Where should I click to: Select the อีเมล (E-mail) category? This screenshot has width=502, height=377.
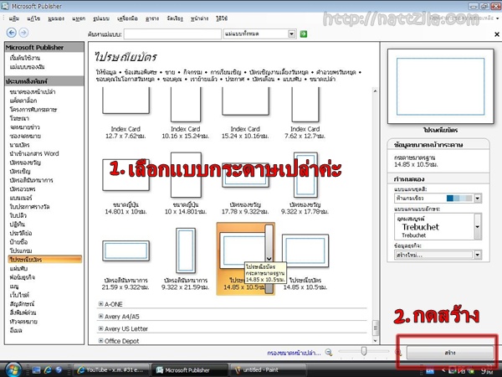pyautogui.click(x=16, y=330)
